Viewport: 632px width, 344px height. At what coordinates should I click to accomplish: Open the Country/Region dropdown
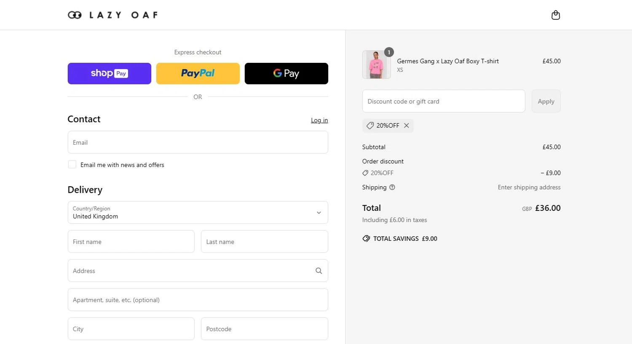pos(198,212)
